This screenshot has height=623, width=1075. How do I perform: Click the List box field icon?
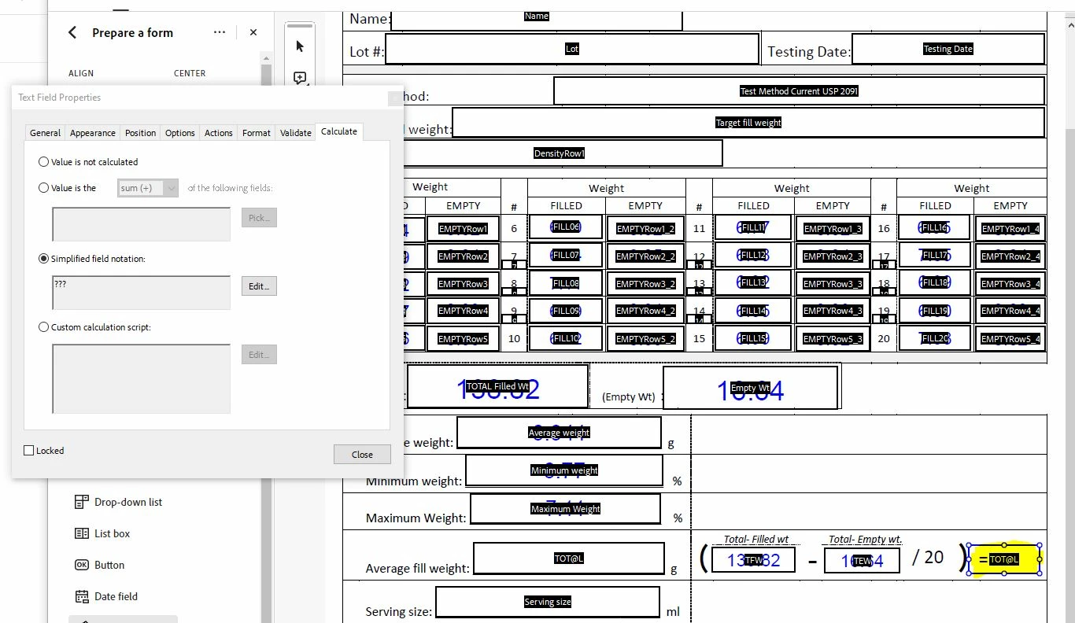(82, 533)
